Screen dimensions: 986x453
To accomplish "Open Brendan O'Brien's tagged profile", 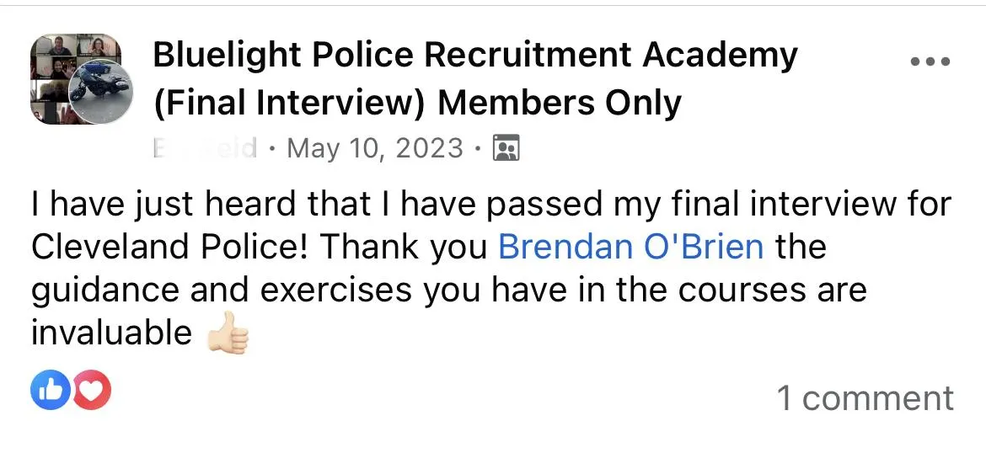I will tap(631, 247).
